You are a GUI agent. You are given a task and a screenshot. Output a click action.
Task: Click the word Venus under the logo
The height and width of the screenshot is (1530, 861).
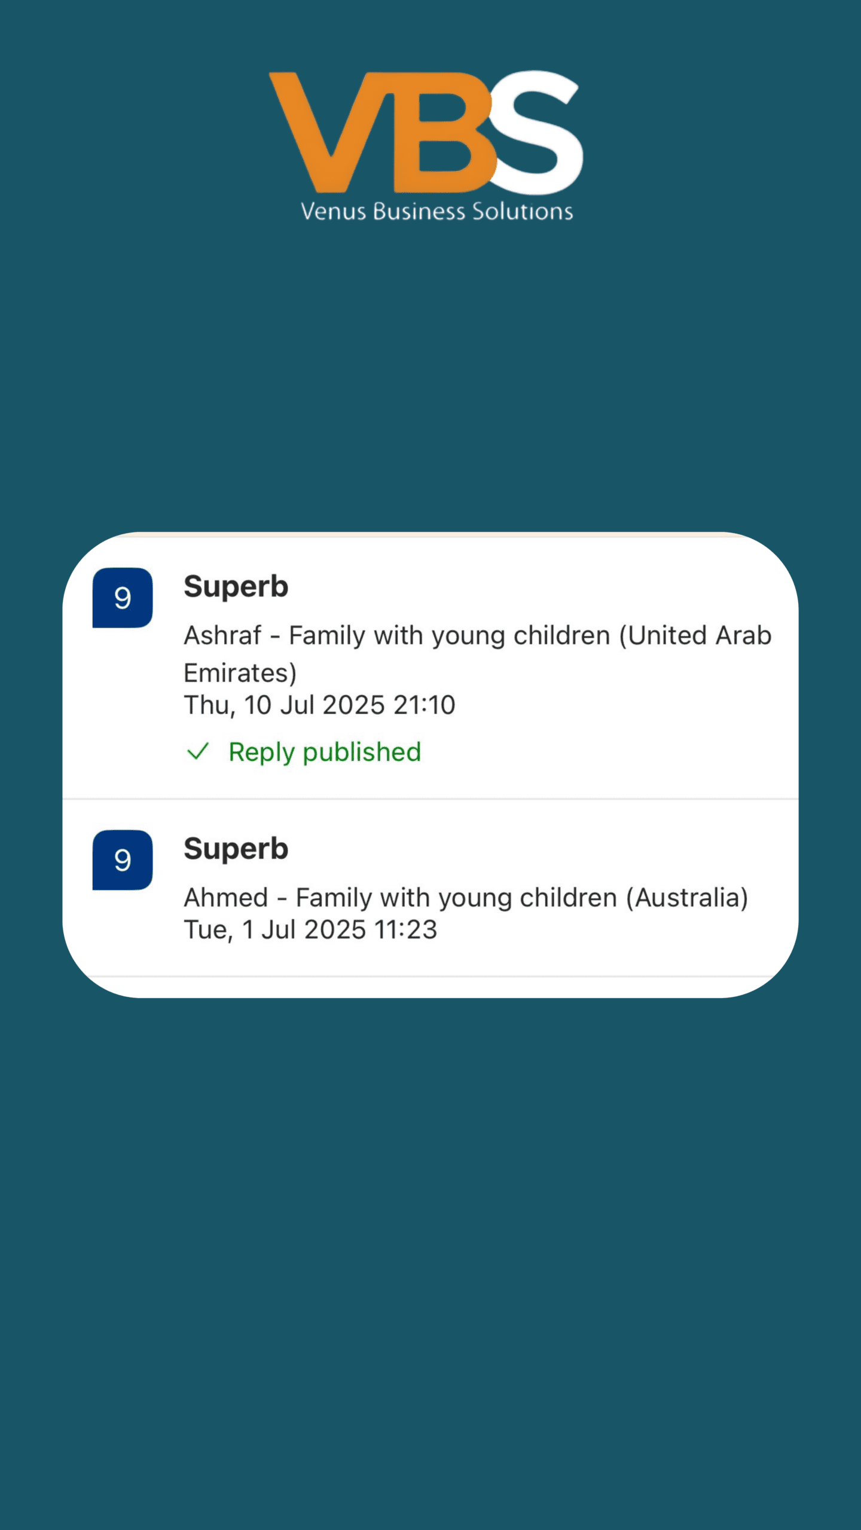pyautogui.click(x=333, y=212)
